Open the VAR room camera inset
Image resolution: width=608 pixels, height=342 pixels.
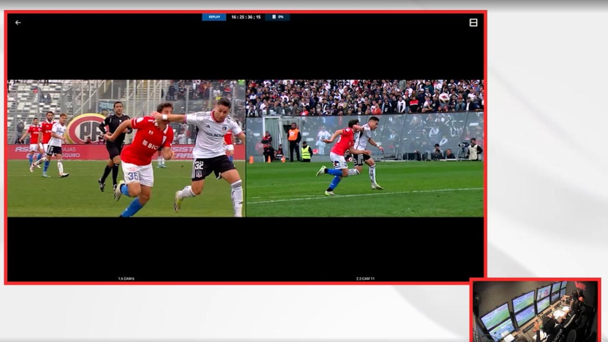[x=535, y=311]
